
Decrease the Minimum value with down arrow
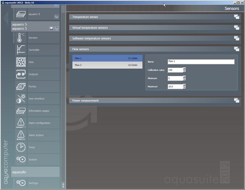(184, 79)
